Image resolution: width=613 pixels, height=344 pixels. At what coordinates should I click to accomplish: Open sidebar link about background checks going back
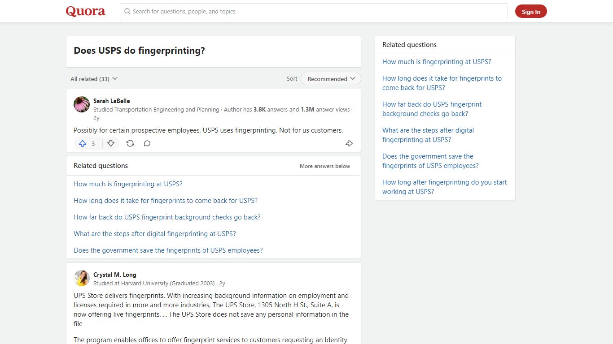click(x=432, y=109)
